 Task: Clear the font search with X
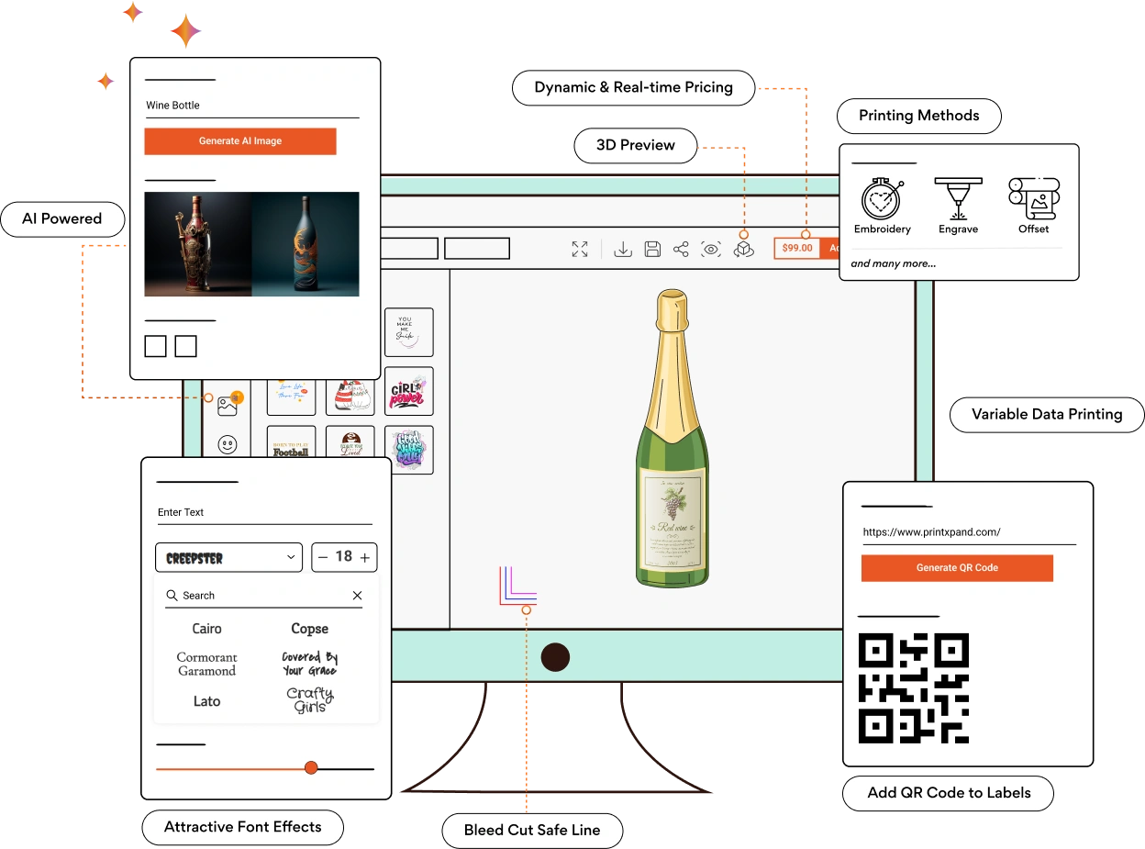pyautogui.click(x=357, y=596)
